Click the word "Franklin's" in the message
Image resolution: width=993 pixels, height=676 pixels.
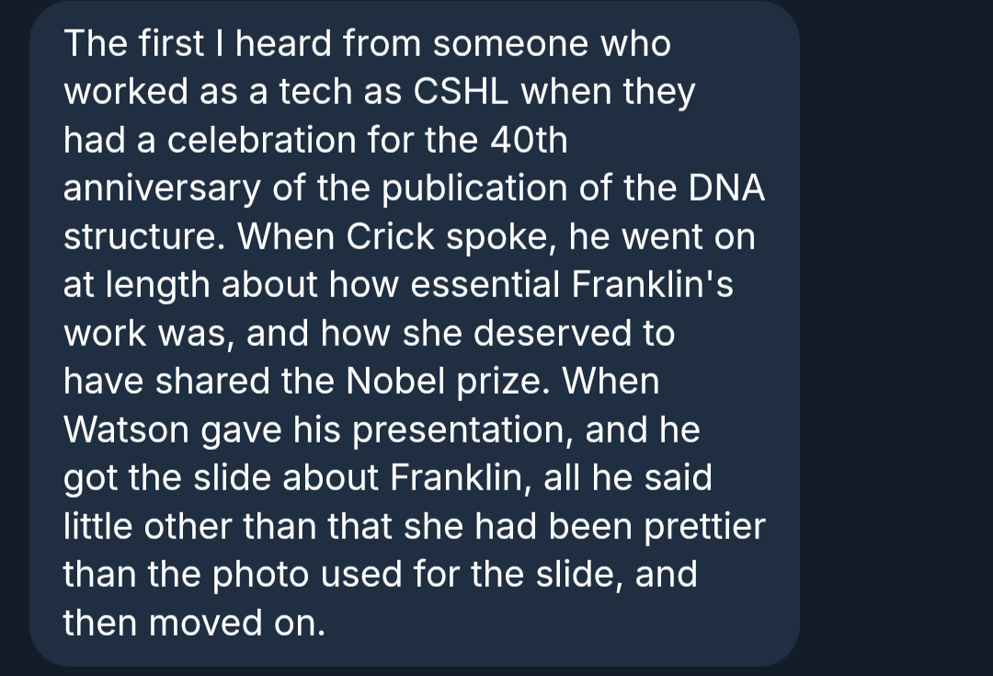point(652,285)
